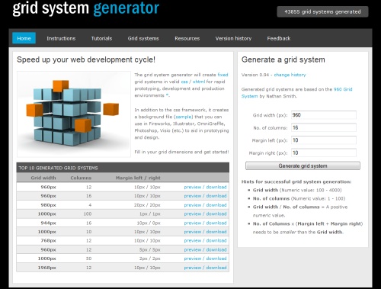
Task: Open Version history page
Action: (233, 38)
